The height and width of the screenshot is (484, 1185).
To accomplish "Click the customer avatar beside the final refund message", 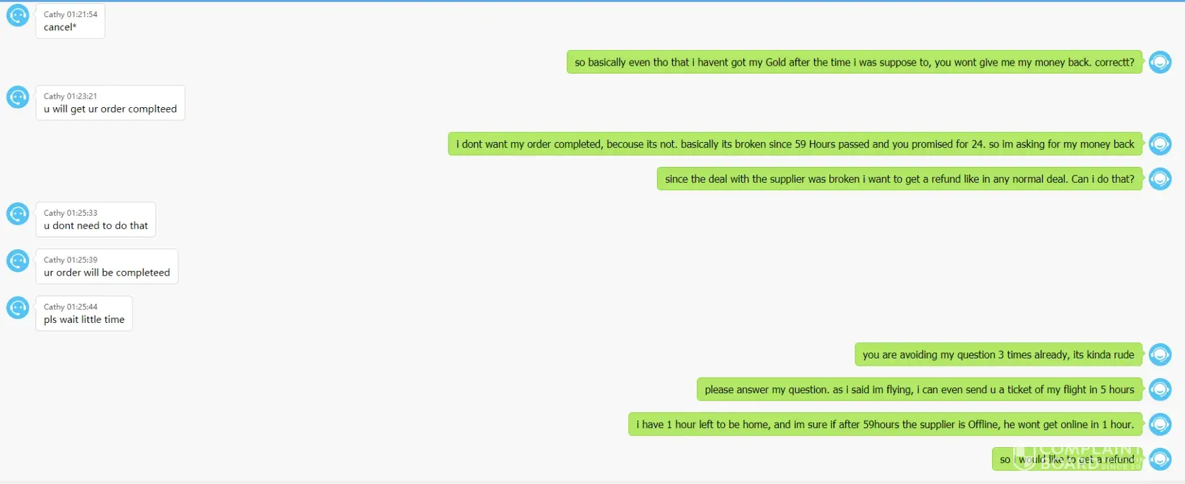I will coord(1160,459).
